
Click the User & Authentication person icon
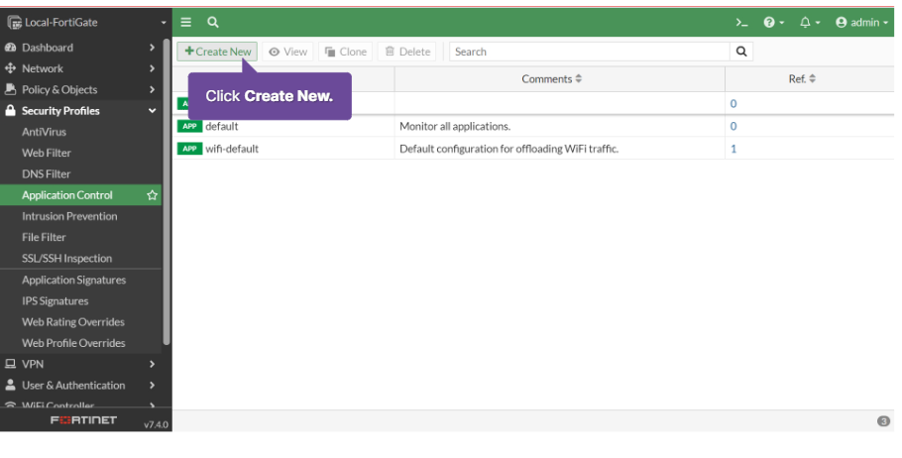pyautogui.click(x=10, y=385)
